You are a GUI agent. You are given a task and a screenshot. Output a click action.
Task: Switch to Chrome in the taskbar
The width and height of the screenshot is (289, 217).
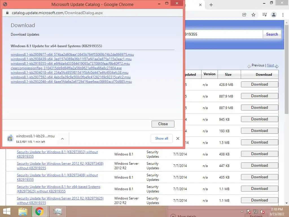pyautogui.click(x=40, y=211)
